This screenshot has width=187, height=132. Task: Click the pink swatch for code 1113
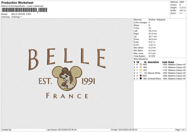[141, 67]
